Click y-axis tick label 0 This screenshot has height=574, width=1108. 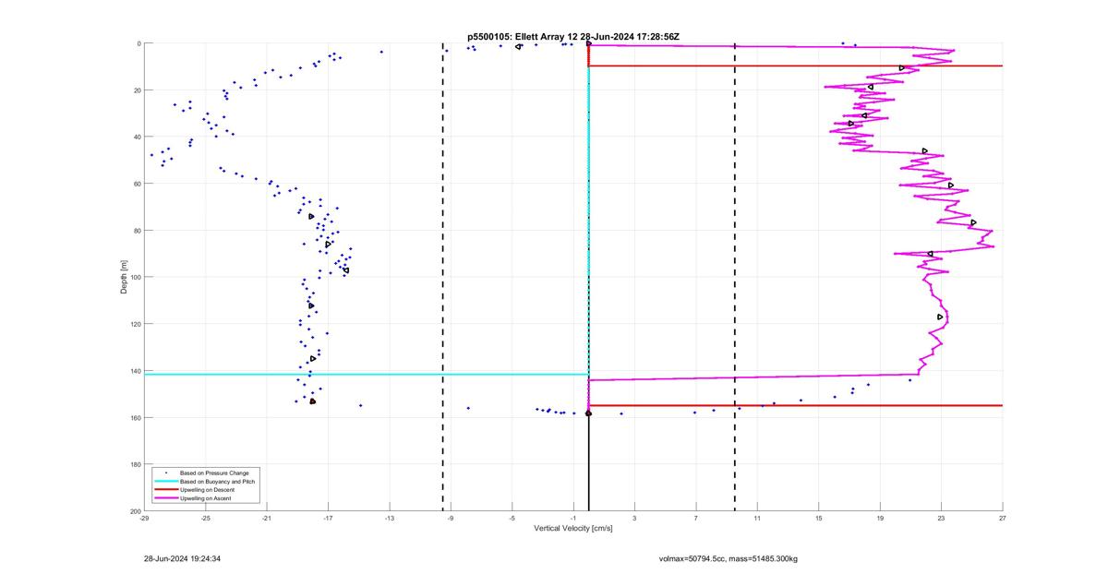(138, 43)
